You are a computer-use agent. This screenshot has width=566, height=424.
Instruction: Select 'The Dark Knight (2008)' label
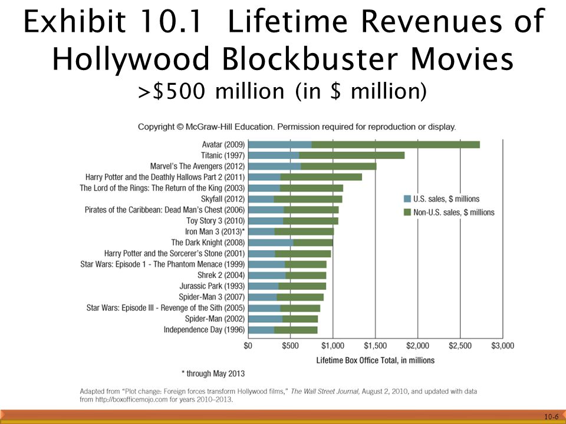pos(208,242)
